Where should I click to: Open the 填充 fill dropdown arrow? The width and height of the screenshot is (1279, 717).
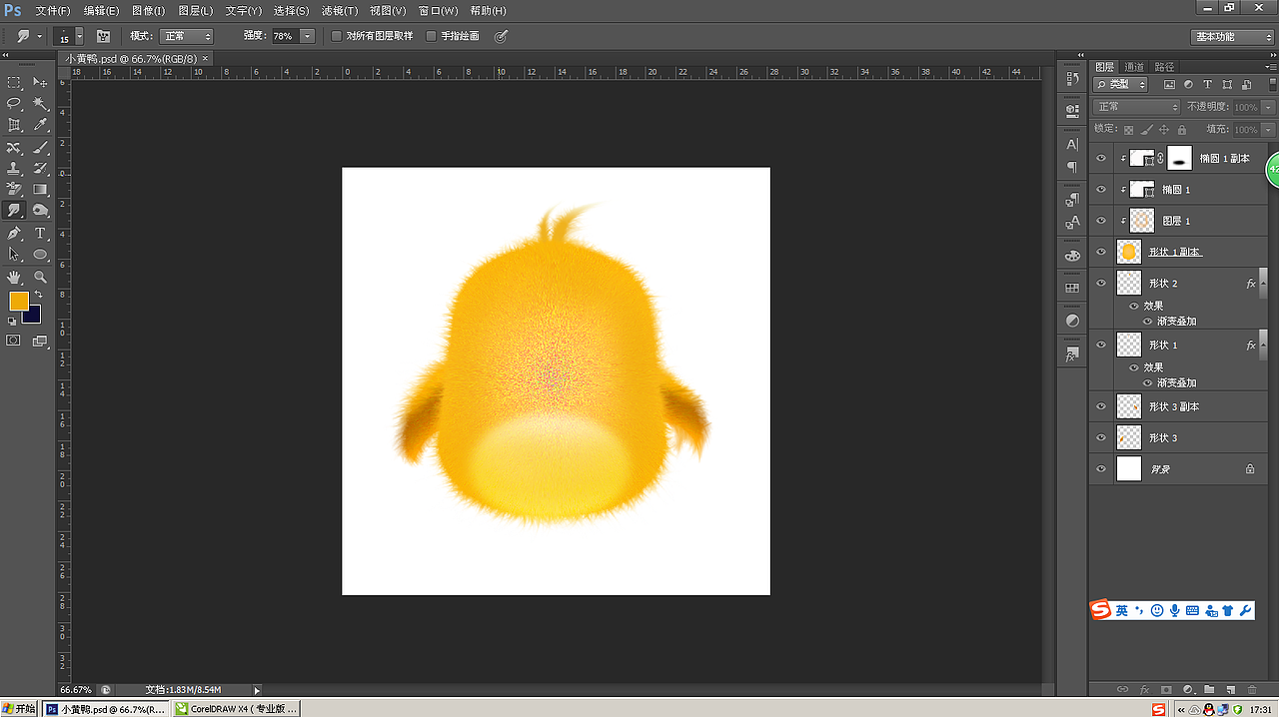click(x=1269, y=130)
